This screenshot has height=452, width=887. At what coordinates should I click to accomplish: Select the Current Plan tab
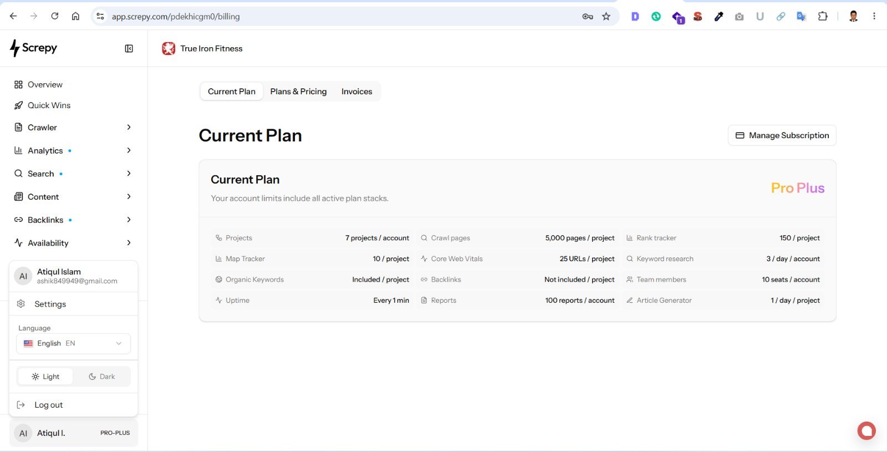click(x=232, y=92)
